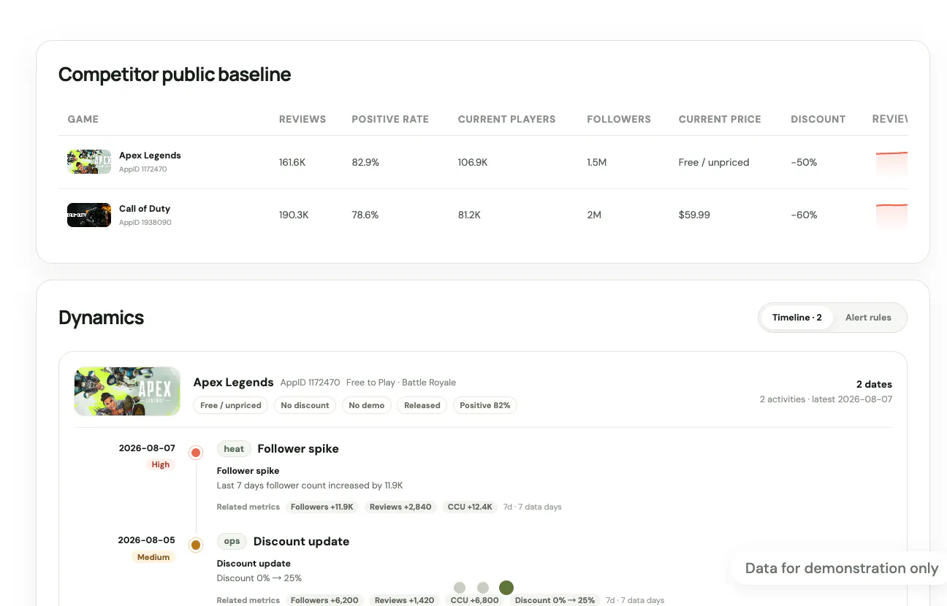Image resolution: width=947 pixels, height=606 pixels.
Task: Click the 'heat' event label badge
Action: [234, 449]
